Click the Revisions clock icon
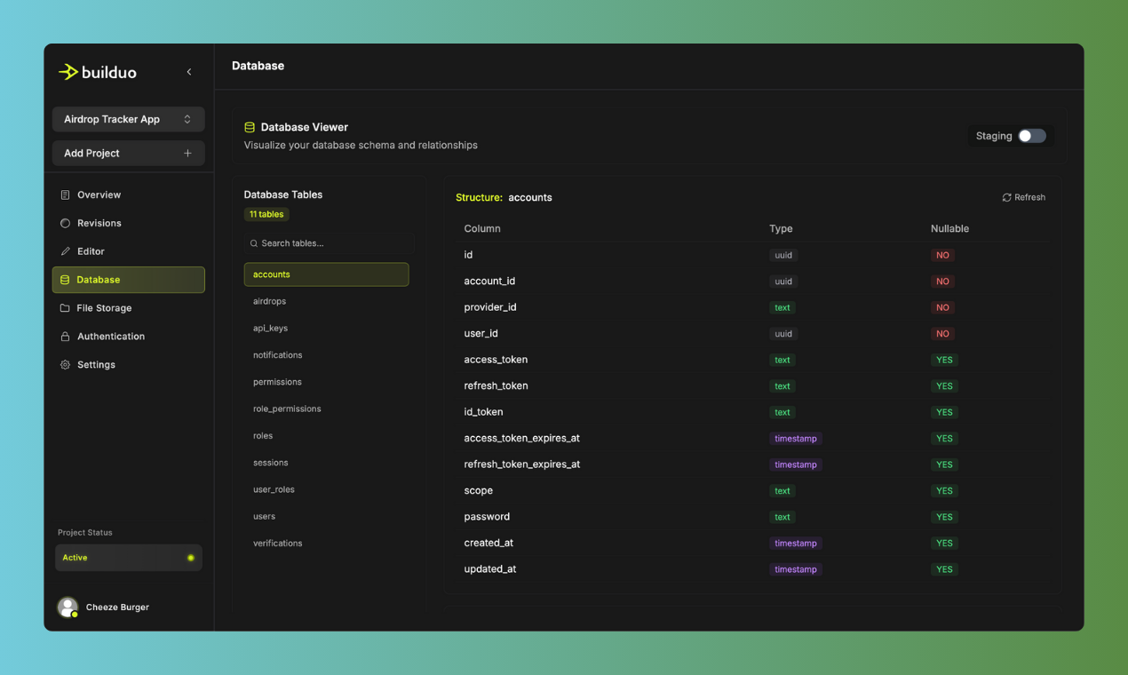The height and width of the screenshot is (675, 1128). click(x=66, y=223)
